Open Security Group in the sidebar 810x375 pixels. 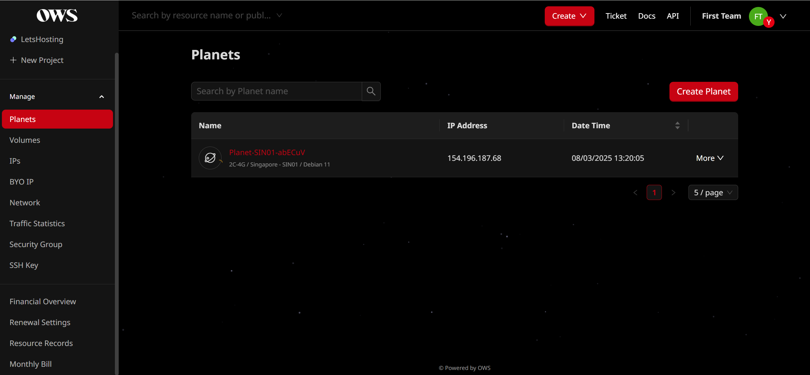click(36, 244)
